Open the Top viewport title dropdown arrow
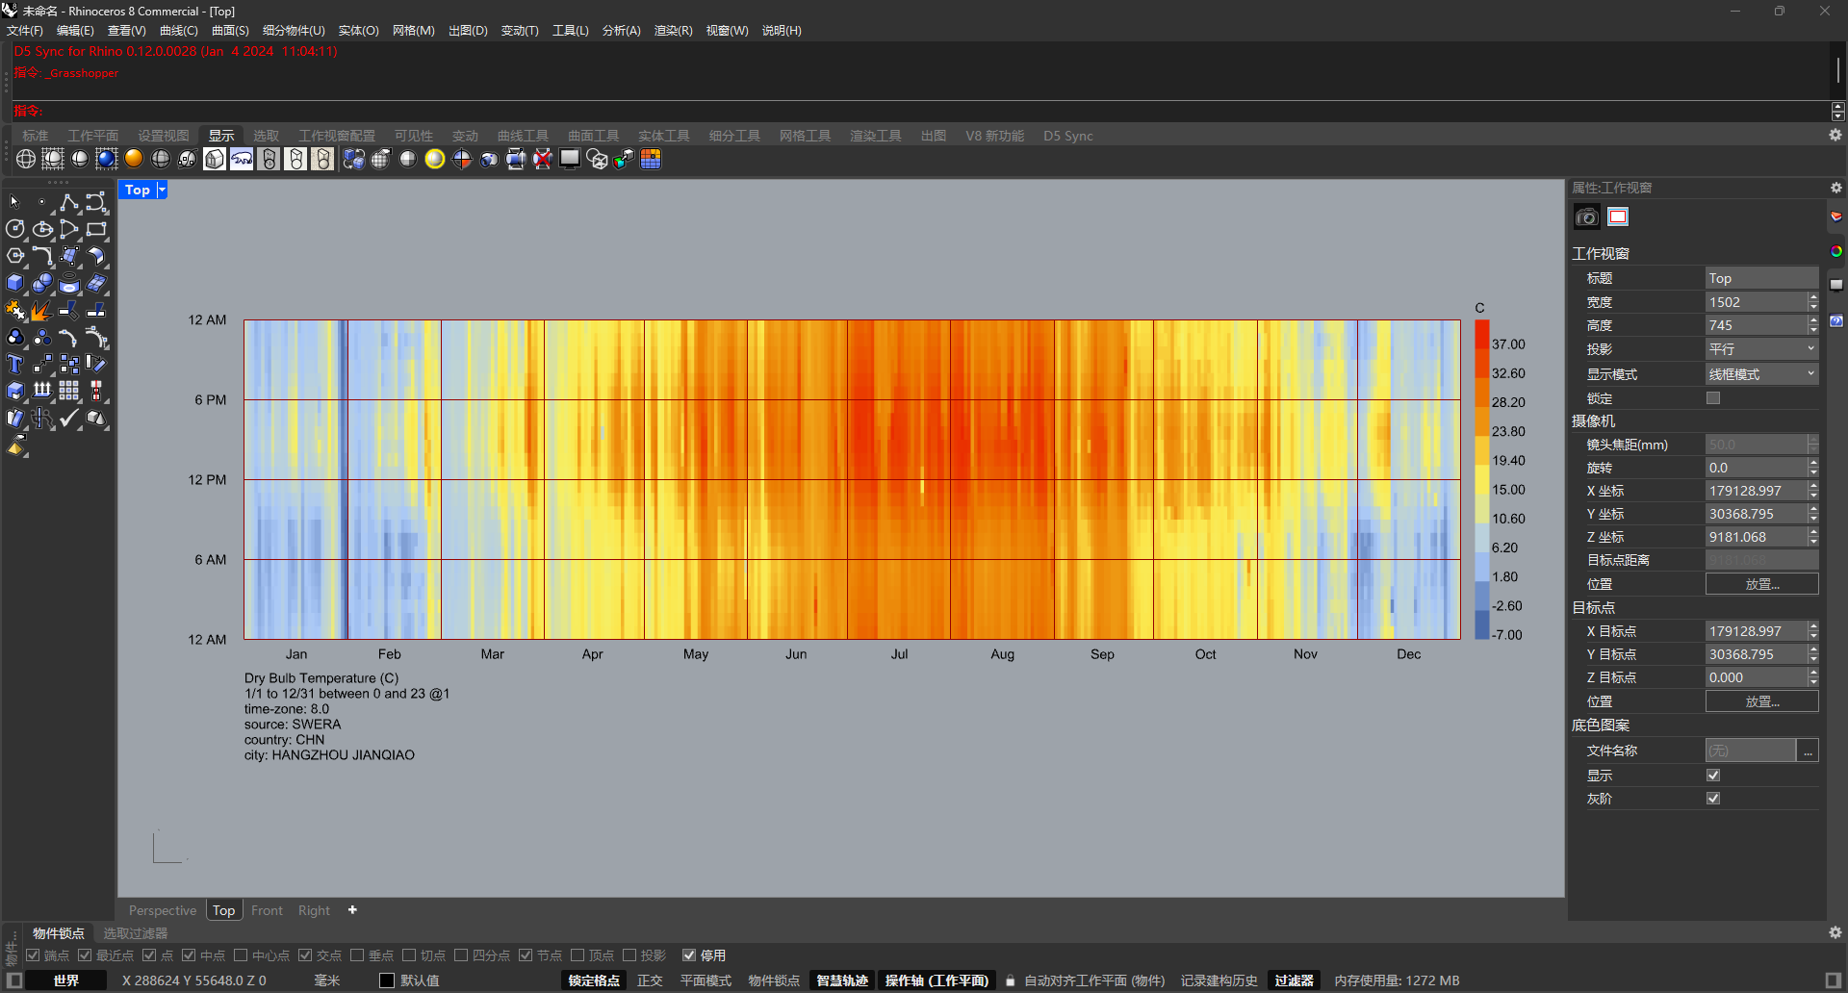Image resolution: width=1848 pixels, height=993 pixels. click(x=162, y=190)
